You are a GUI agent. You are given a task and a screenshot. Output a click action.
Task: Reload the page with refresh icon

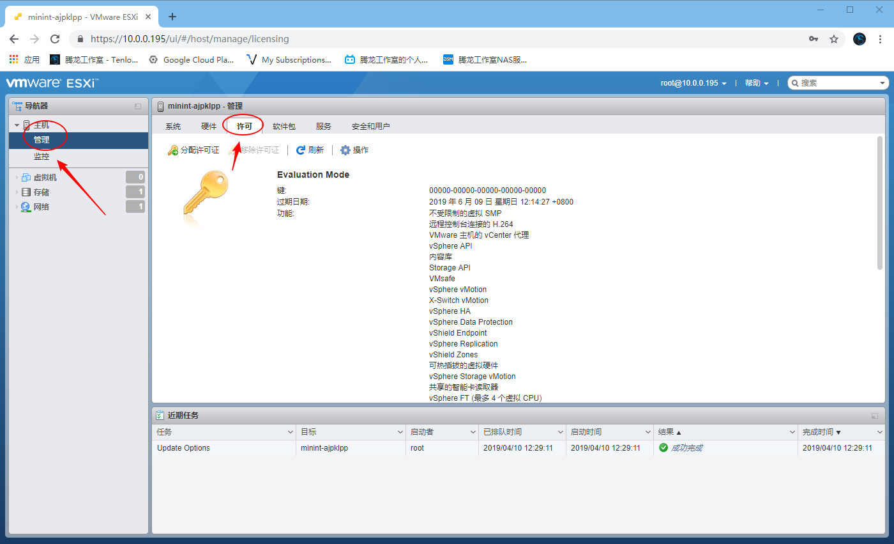pos(55,39)
